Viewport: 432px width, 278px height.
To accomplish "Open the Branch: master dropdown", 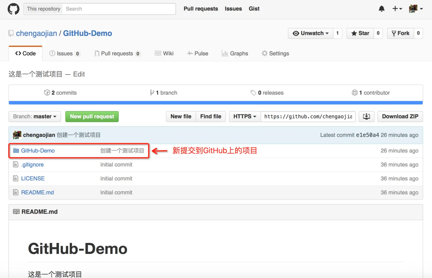I will (35, 116).
